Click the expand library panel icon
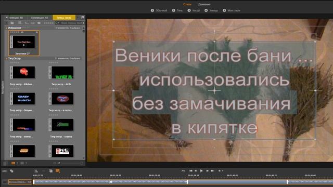This screenshot has width=333, height=187. [x=83, y=17]
